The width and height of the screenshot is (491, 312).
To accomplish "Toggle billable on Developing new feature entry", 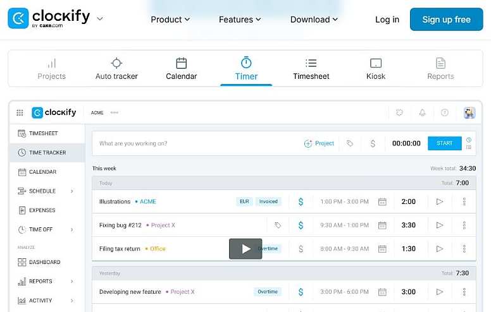I will pos(301,292).
